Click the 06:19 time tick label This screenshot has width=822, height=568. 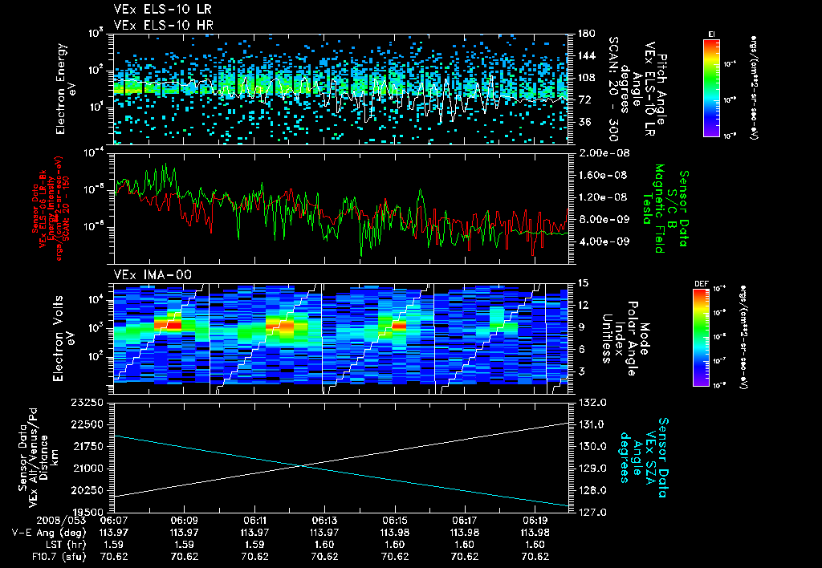(x=535, y=521)
